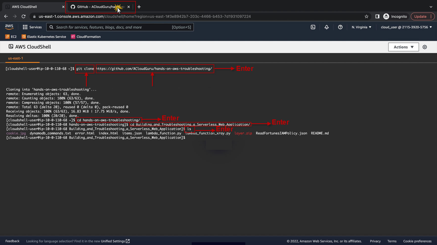Click the 'Cloning into' output line
The height and width of the screenshot is (245, 437).
coord(51,90)
